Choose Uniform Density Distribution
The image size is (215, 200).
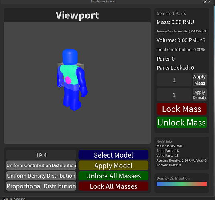tap(41, 176)
